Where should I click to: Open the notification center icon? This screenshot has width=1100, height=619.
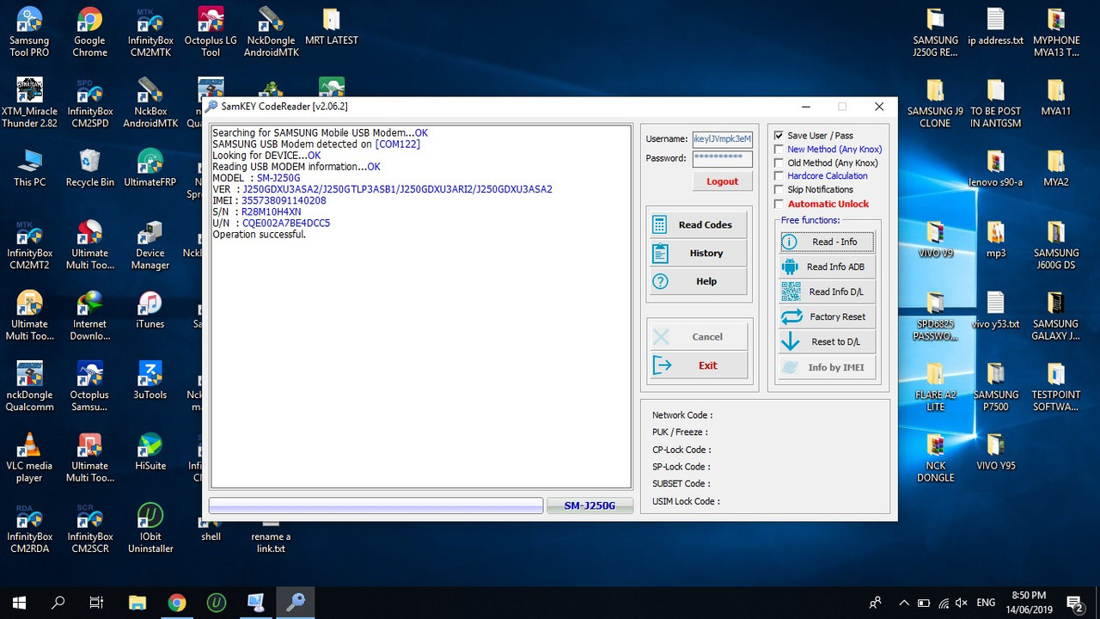1074,603
